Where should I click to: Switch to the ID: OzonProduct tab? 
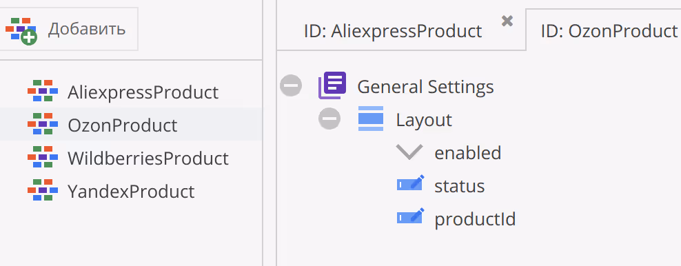point(609,31)
